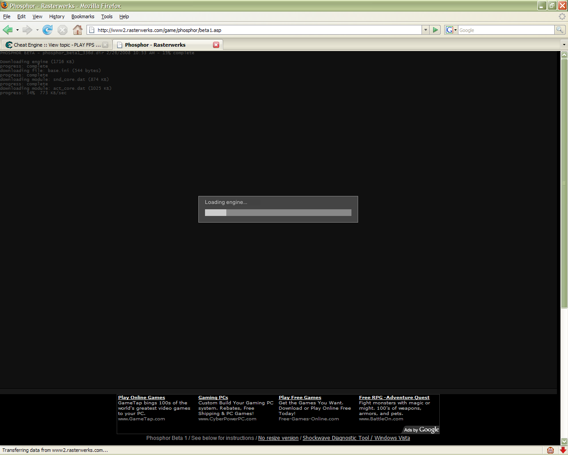This screenshot has height=455, width=568.
Task: Click the loading throbber icon
Action: (x=562, y=16)
